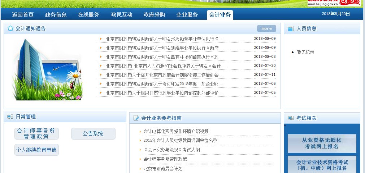Viewport: 365px width, 173px height.
Task: Open the 会计师事务所管理政策 button in 日常管理
Action: click(x=36, y=133)
